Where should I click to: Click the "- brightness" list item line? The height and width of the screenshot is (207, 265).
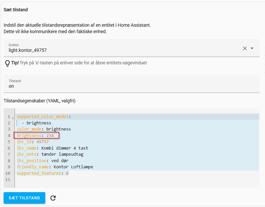(x=39, y=123)
